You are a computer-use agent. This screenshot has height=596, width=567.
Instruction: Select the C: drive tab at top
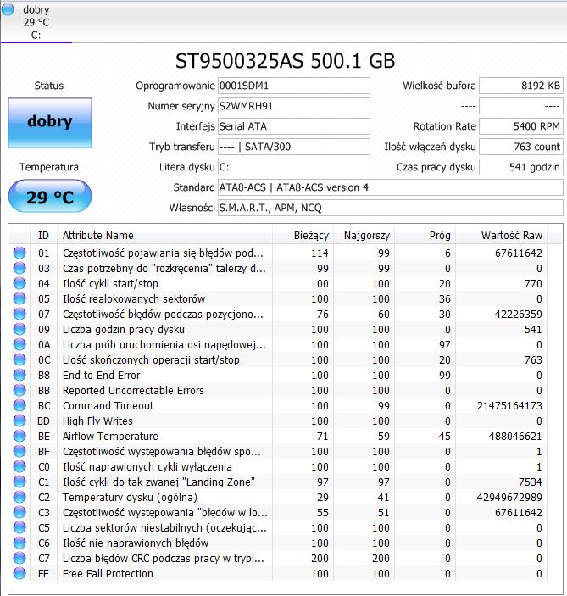click(x=36, y=21)
